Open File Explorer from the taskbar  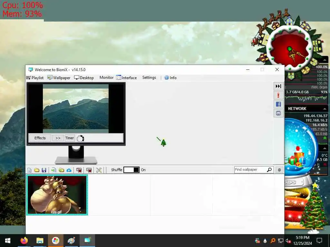(40, 241)
